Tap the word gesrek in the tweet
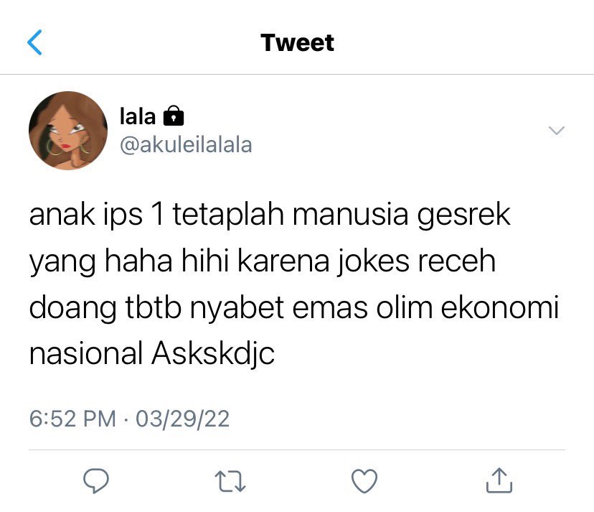Screen dimensions: 594x512 [x=463, y=215]
